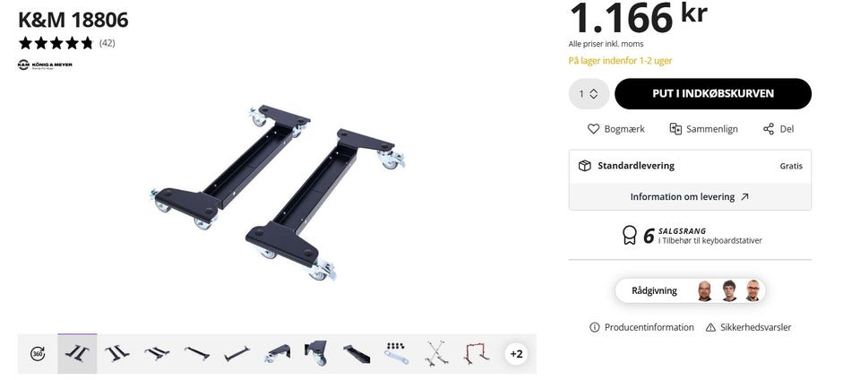Open the 42 reviews link
The image size is (860, 380).
click(x=107, y=43)
